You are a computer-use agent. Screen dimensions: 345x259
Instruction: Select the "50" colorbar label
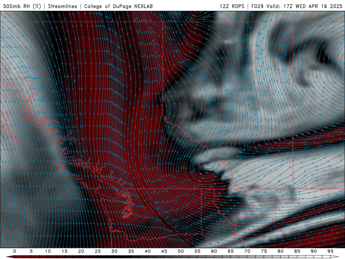click(181, 251)
